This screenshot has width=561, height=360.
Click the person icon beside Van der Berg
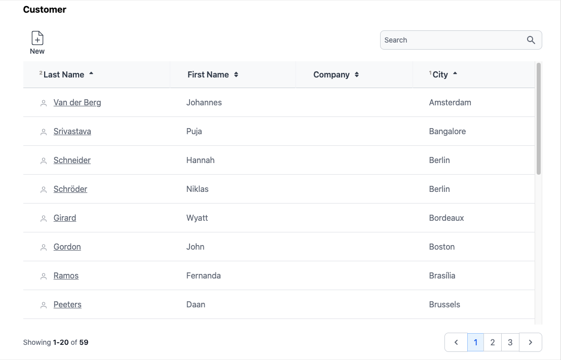coord(44,103)
